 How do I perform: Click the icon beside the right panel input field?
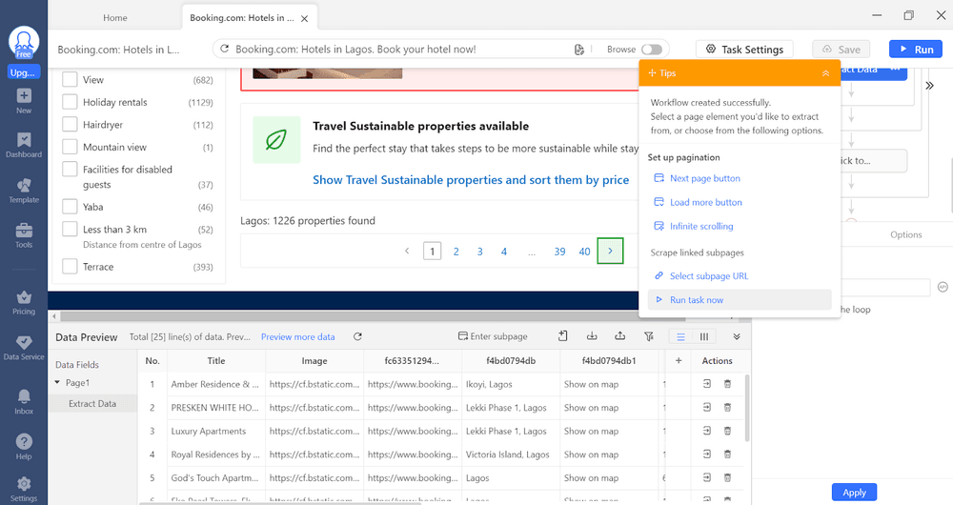[x=943, y=287]
